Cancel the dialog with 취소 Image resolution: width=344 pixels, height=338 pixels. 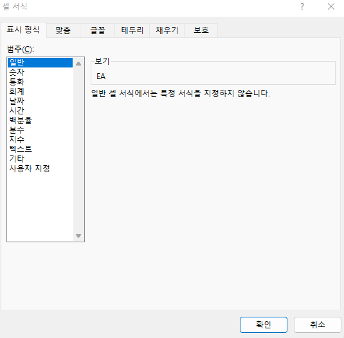click(x=317, y=325)
